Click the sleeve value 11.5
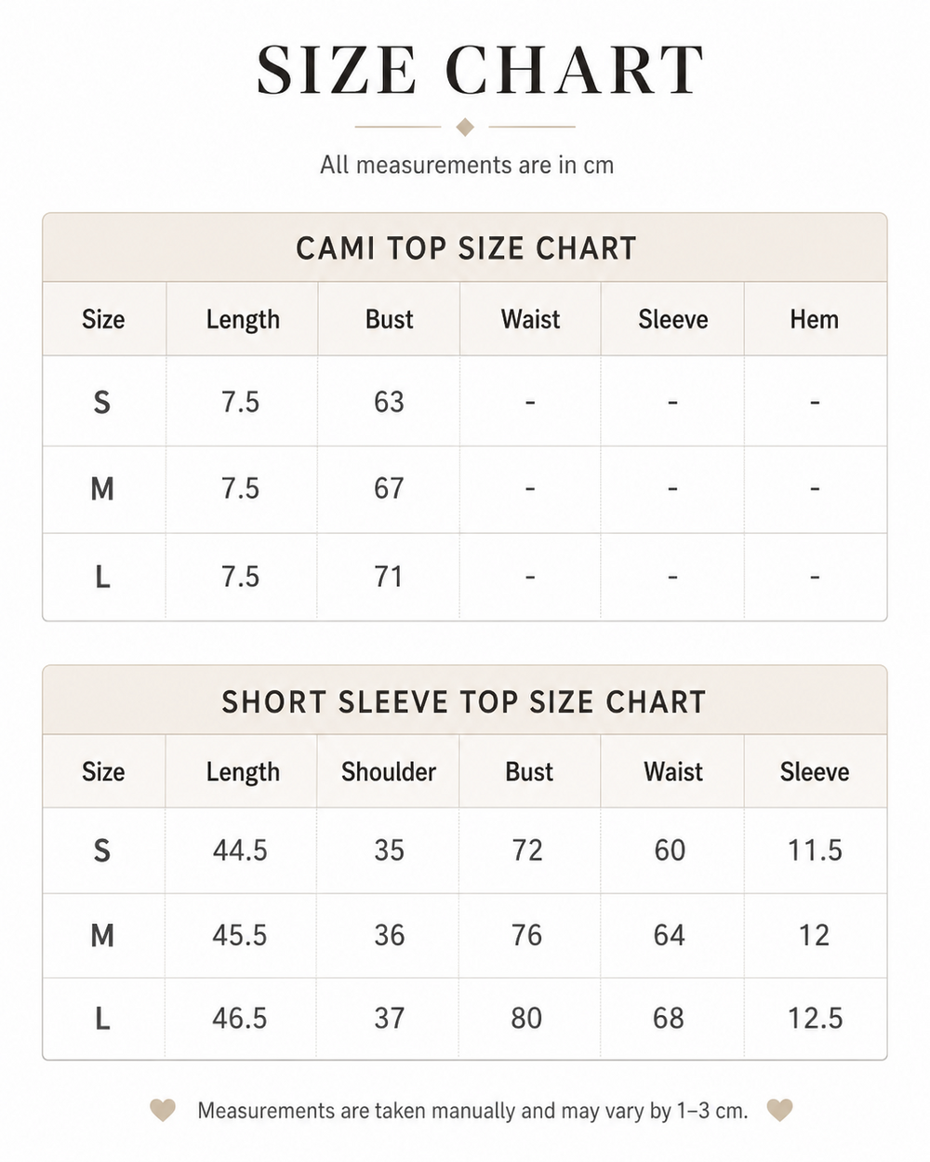The image size is (930, 1162). click(815, 850)
